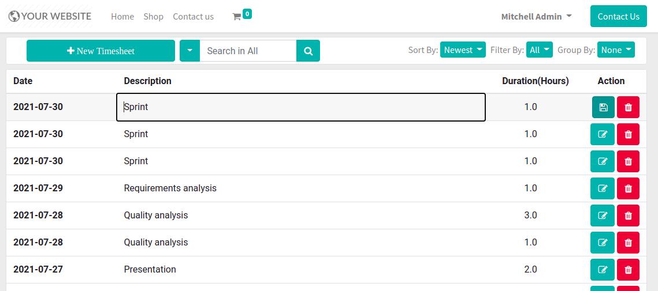The width and height of the screenshot is (658, 291).
Task: Delete the Requirements analysis entry
Action: pos(628,188)
